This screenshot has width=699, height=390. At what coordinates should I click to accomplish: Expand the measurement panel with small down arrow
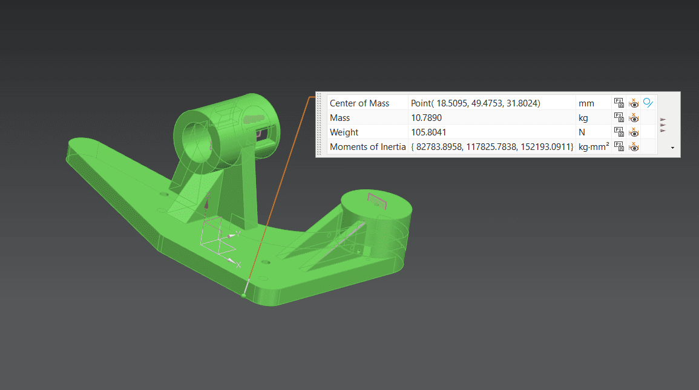coord(673,148)
